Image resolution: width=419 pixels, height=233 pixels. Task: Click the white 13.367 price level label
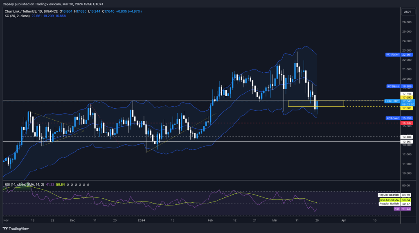(x=406, y=141)
